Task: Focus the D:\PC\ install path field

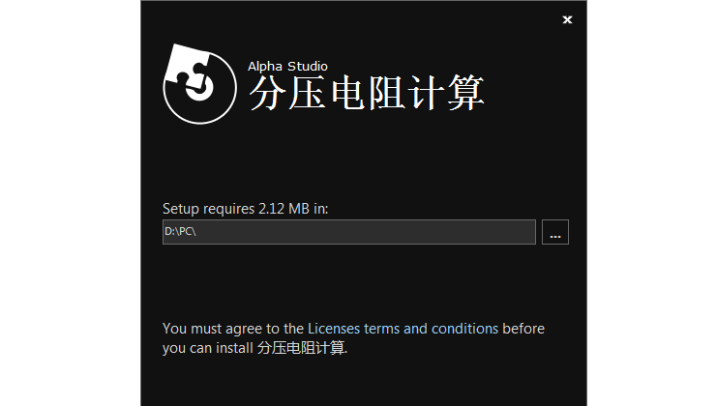Action: [x=349, y=232]
